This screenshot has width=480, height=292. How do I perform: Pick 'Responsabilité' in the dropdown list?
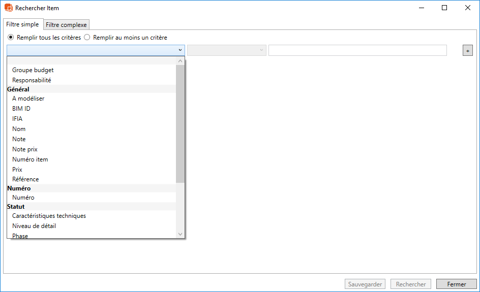click(32, 80)
